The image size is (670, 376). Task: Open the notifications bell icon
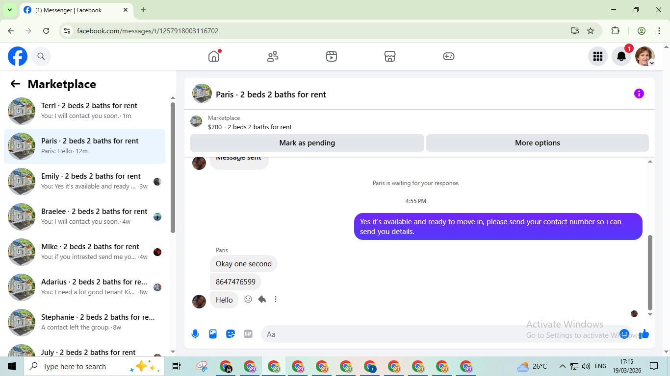(x=621, y=56)
